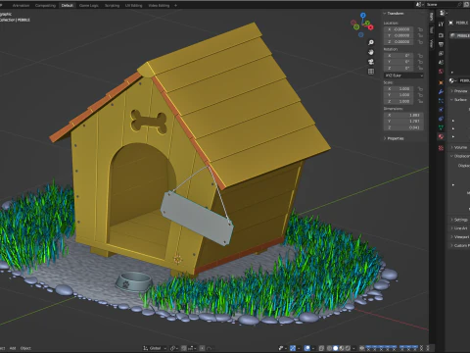Select rendered viewport shading
Viewport: 470px width, 353px height.
click(348, 348)
